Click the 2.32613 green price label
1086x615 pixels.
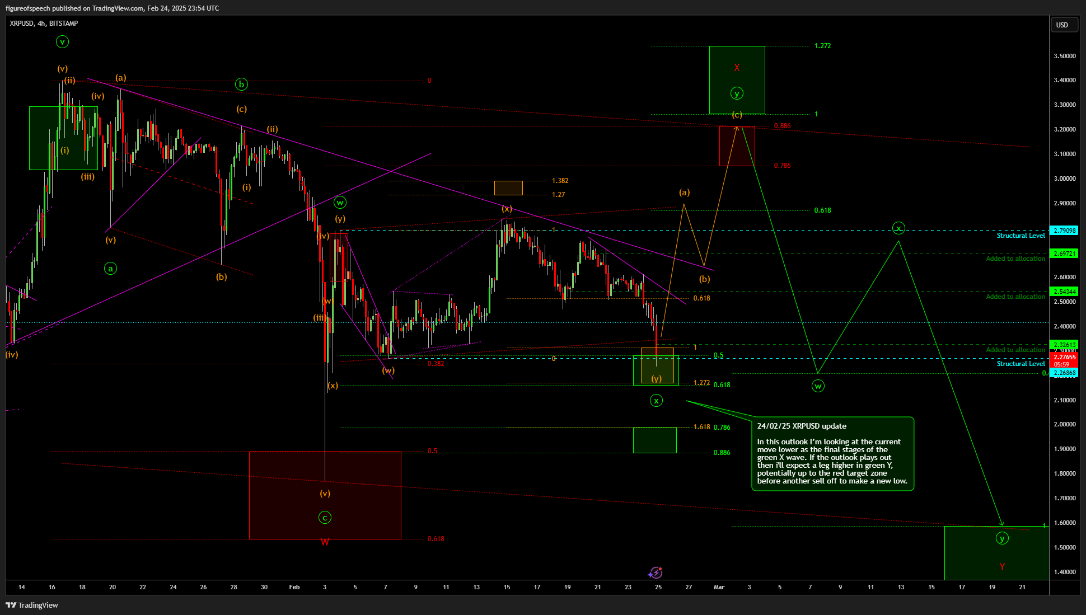pyautogui.click(x=1064, y=345)
